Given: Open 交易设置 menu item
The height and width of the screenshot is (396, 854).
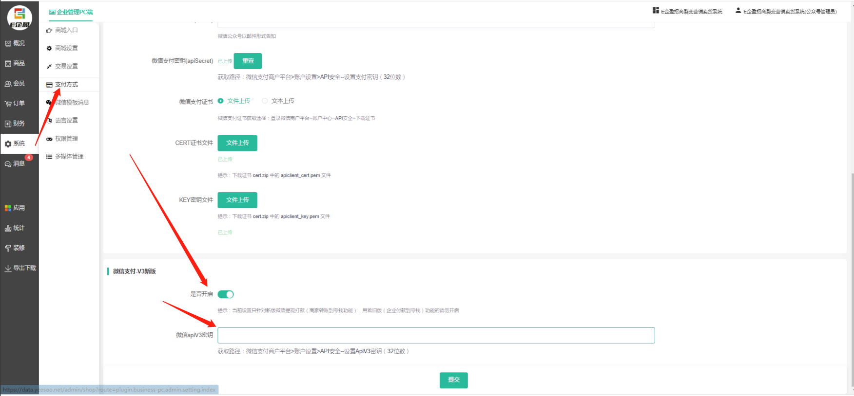Looking at the screenshot, I should [66, 66].
